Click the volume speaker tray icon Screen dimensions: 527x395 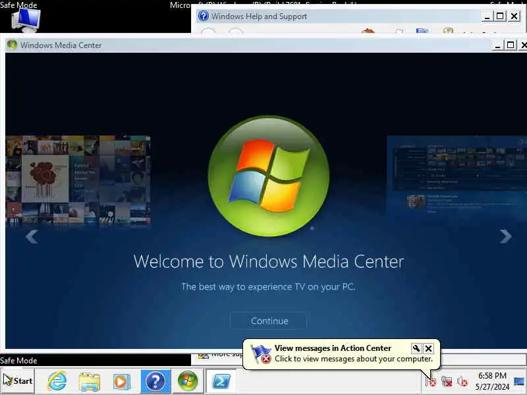coord(462,381)
